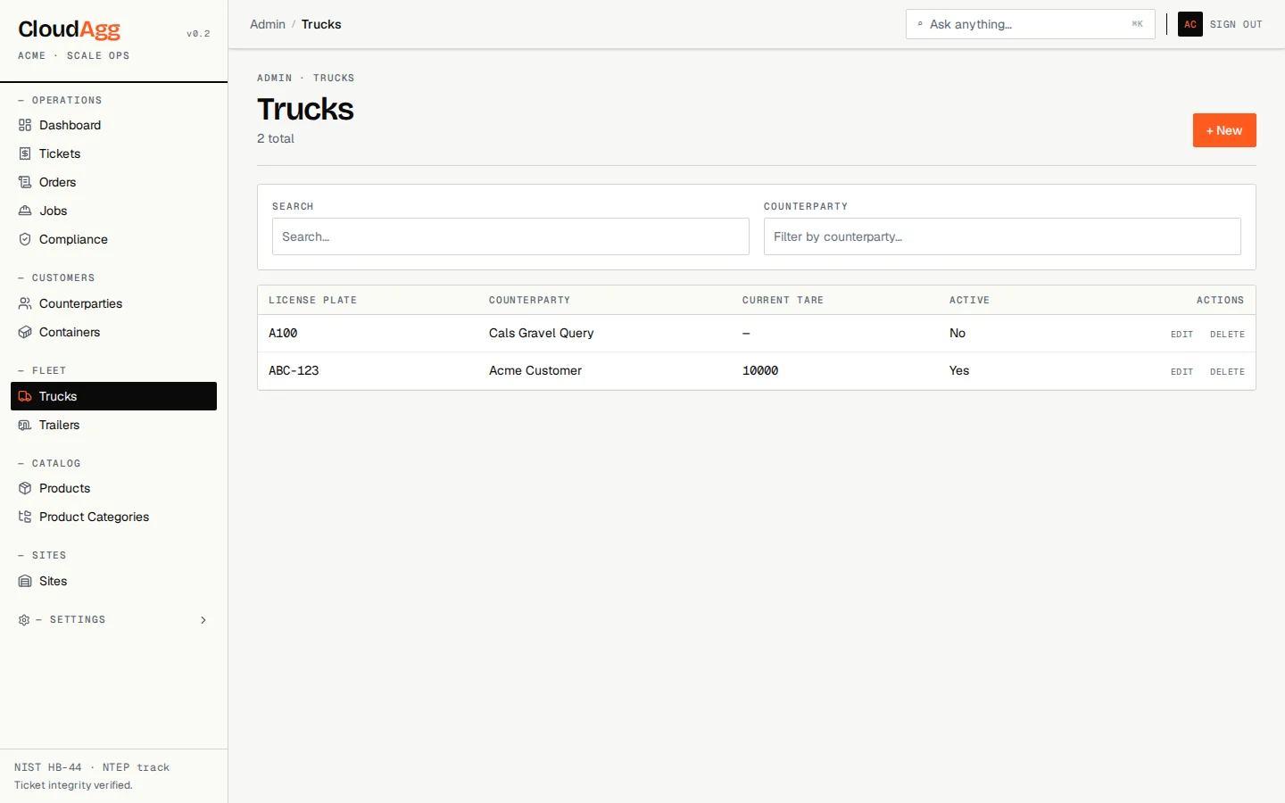
Task: Click the Active value No
Action: [958, 333]
